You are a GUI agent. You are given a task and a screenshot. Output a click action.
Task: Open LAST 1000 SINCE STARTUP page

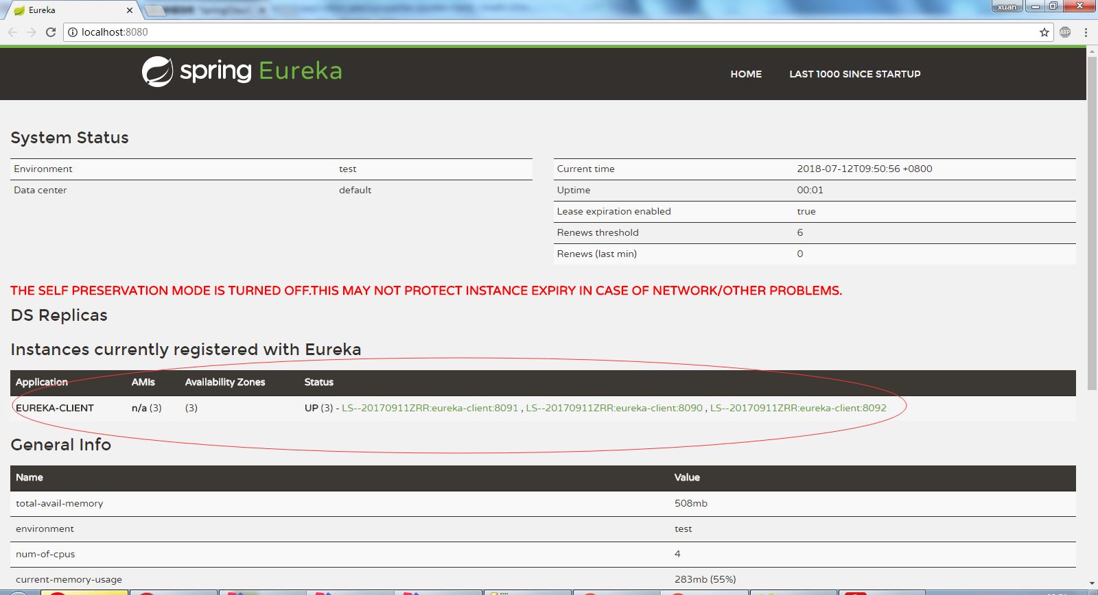(x=855, y=74)
